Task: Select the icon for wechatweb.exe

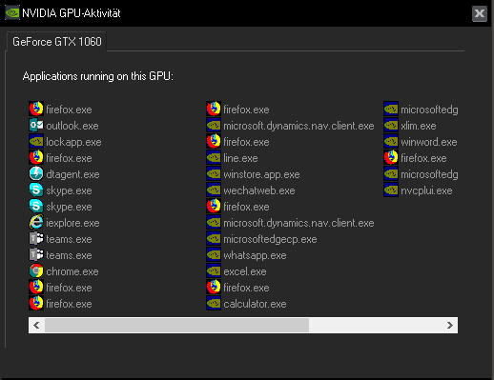Action: pyautogui.click(x=214, y=190)
